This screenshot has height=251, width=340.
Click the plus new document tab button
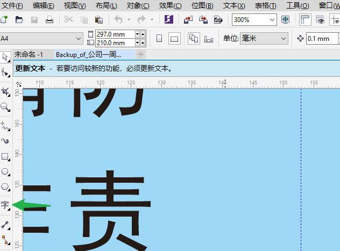[140, 54]
